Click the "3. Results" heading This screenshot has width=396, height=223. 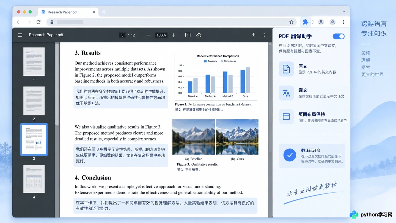click(x=87, y=53)
